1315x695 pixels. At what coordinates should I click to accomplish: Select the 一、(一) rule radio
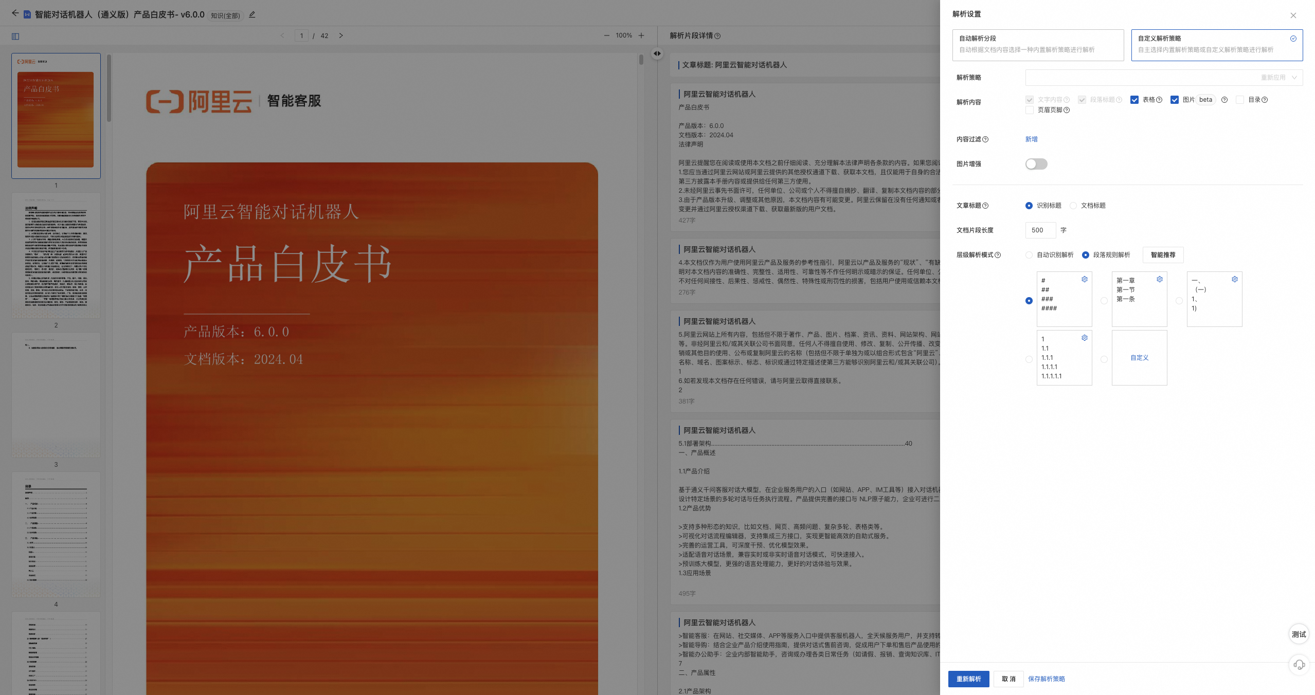pos(1179,301)
